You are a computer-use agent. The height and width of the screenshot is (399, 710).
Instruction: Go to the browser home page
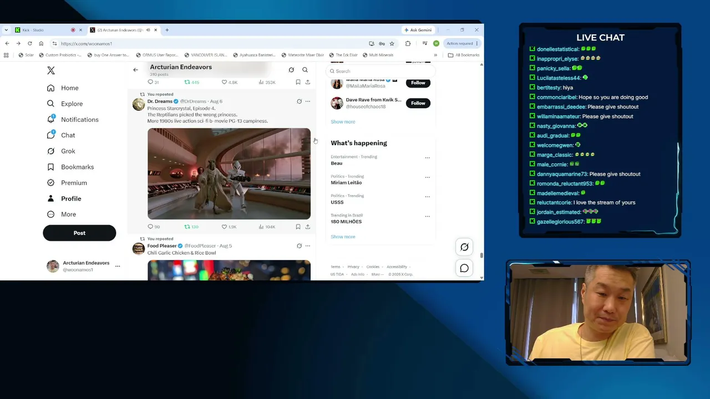(41, 44)
